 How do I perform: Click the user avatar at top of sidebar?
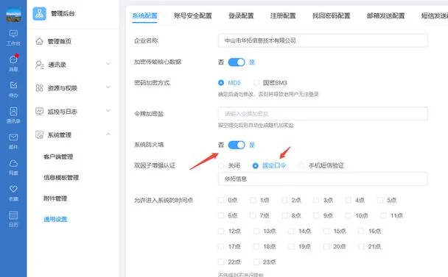[13, 15]
